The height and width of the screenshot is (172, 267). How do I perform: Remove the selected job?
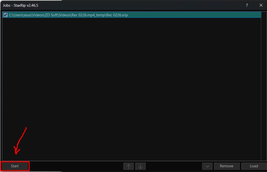226,166
